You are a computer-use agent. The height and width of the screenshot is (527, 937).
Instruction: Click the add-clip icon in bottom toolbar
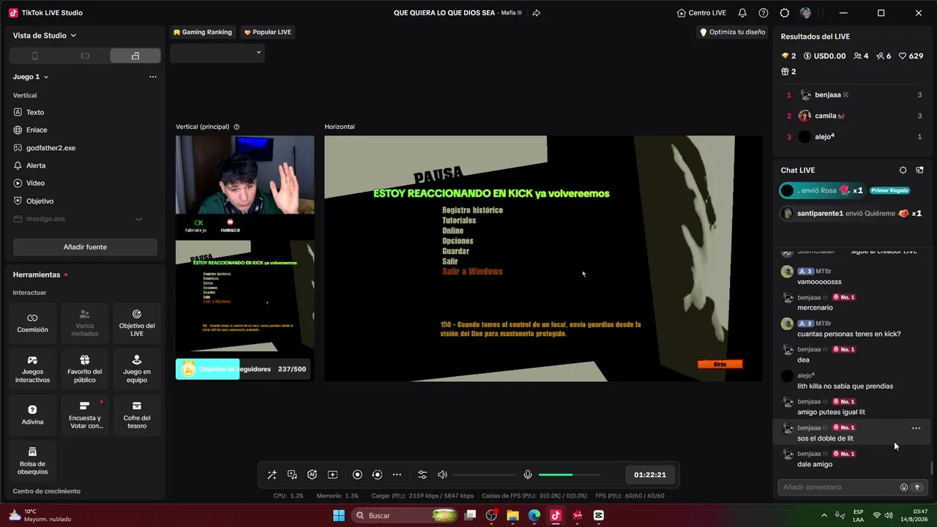332,475
